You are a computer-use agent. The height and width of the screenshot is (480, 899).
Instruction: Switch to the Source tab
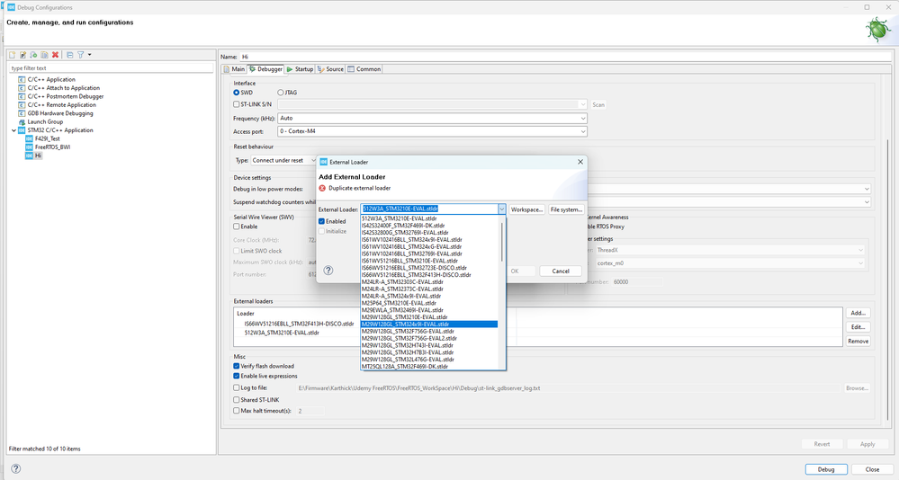pos(330,69)
